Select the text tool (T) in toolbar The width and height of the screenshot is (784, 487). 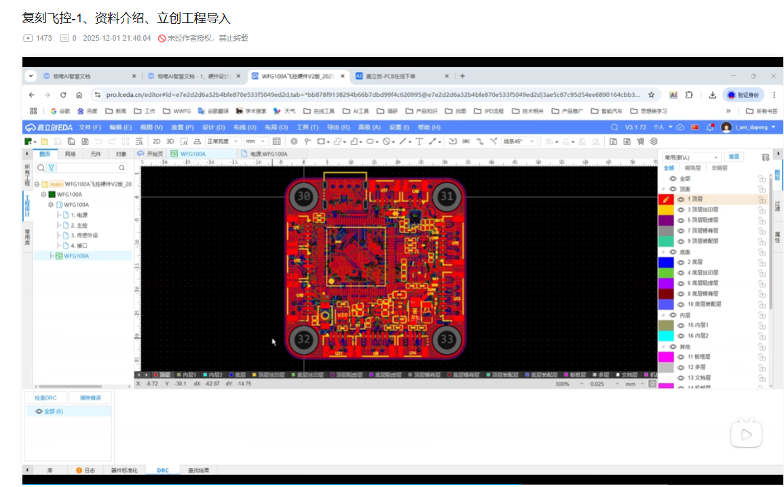[418, 141]
